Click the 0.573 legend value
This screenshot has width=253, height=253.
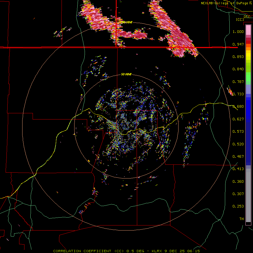click(238, 132)
